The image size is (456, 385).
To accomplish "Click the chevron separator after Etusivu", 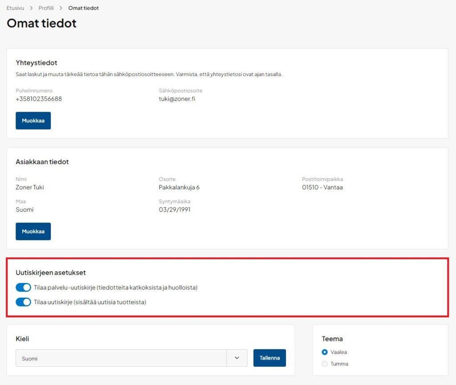I will pyautogui.click(x=31, y=8).
